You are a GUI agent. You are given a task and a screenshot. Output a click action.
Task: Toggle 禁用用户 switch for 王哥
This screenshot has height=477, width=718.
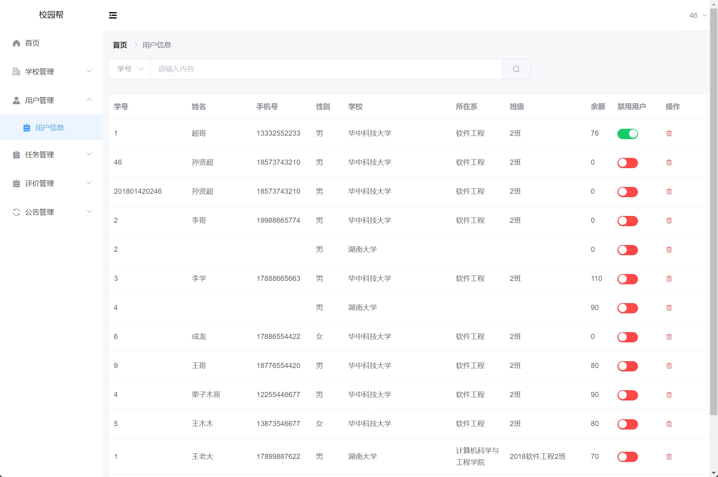coord(628,366)
